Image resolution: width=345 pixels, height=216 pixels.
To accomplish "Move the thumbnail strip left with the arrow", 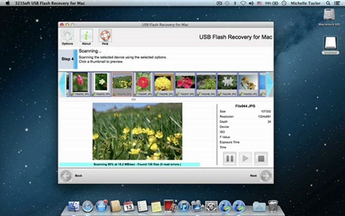I will click(x=63, y=84).
